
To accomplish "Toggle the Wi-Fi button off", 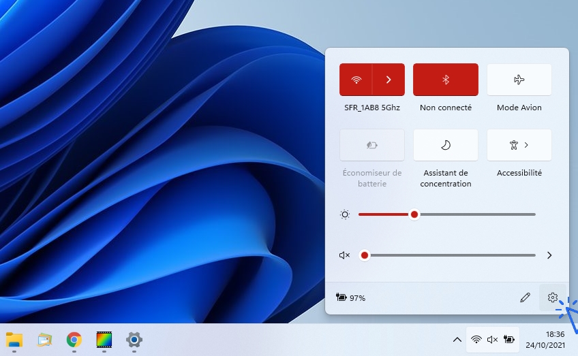I will 356,80.
